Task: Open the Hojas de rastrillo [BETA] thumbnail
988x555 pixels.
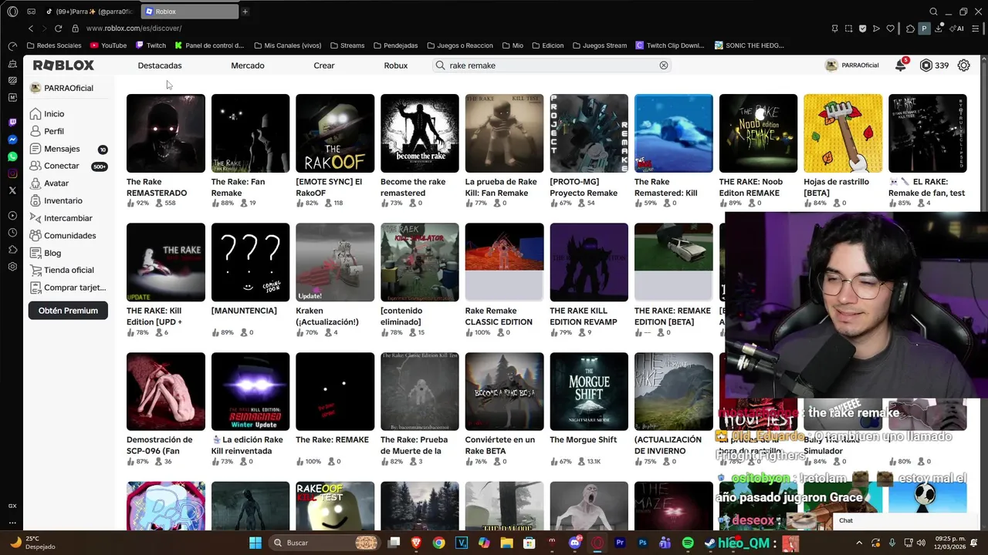Action: point(843,133)
